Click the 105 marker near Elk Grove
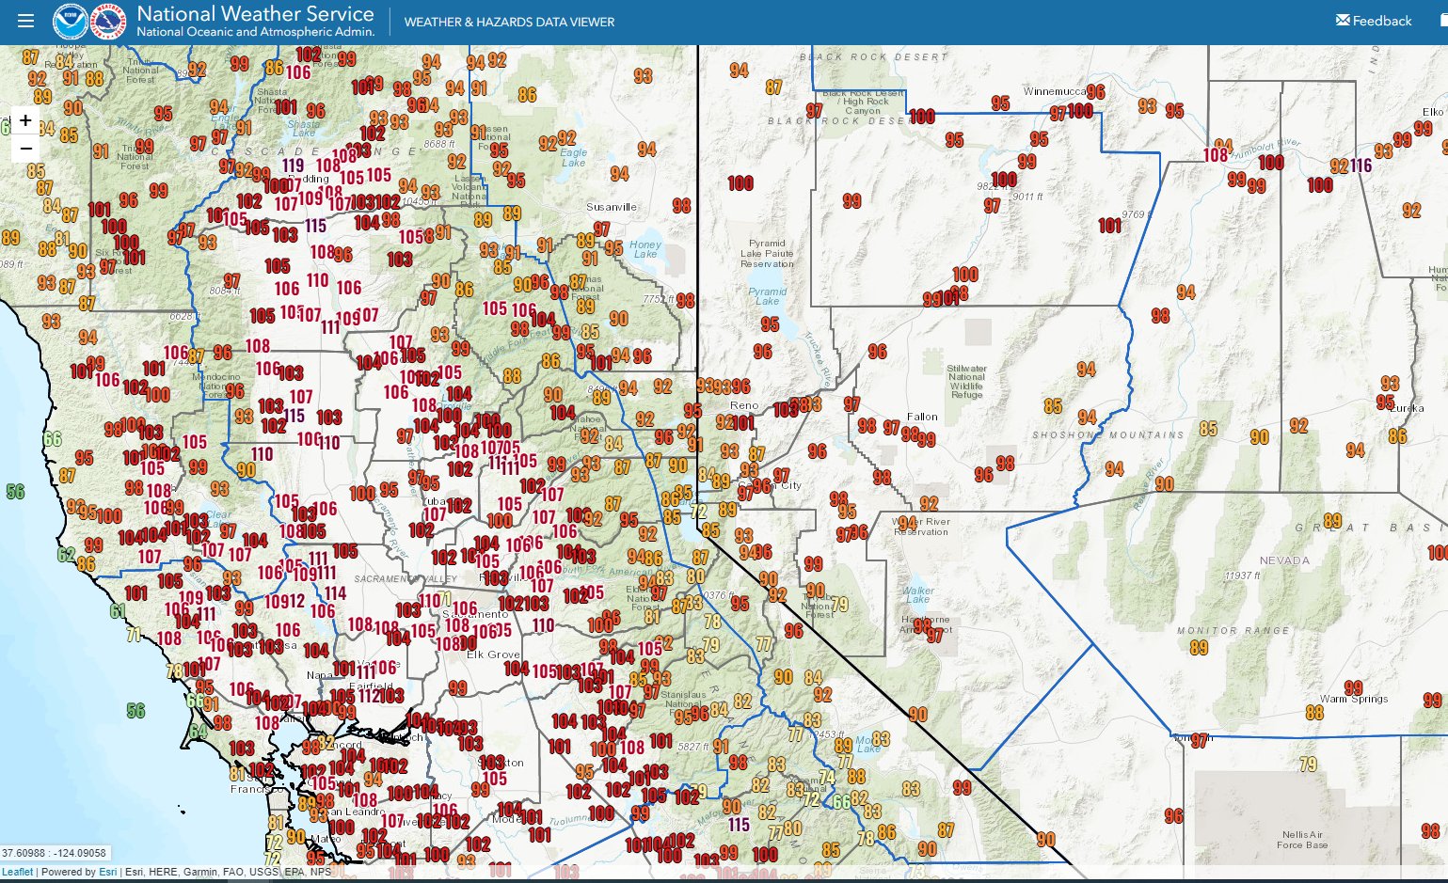This screenshot has height=883, width=1448. pyautogui.click(x=548, y=670)
